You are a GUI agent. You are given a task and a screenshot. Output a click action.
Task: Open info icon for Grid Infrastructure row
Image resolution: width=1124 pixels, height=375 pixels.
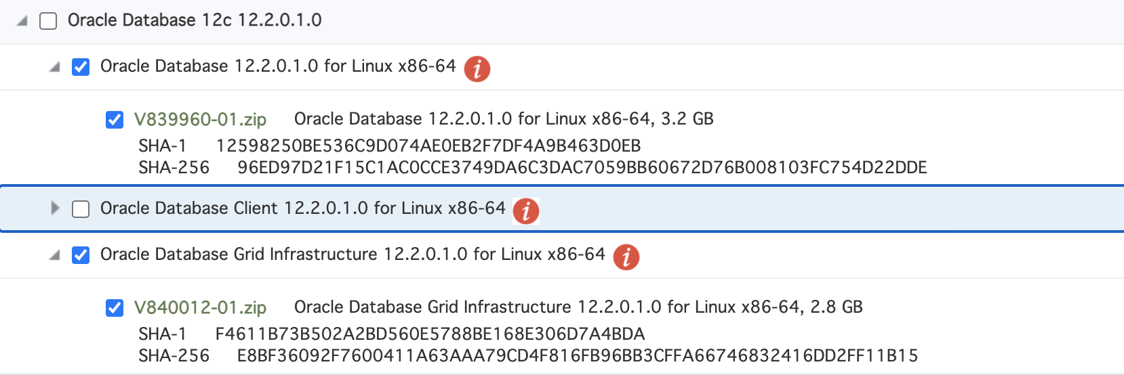(x=626, y=257)
